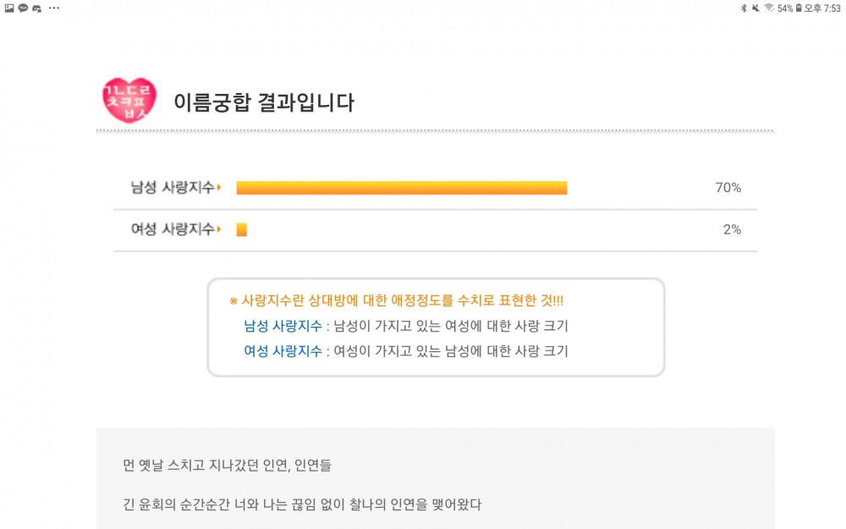Tap the muted sound status icon
The width and height of the screenshot is (846, 529).
tap(755, 8)
